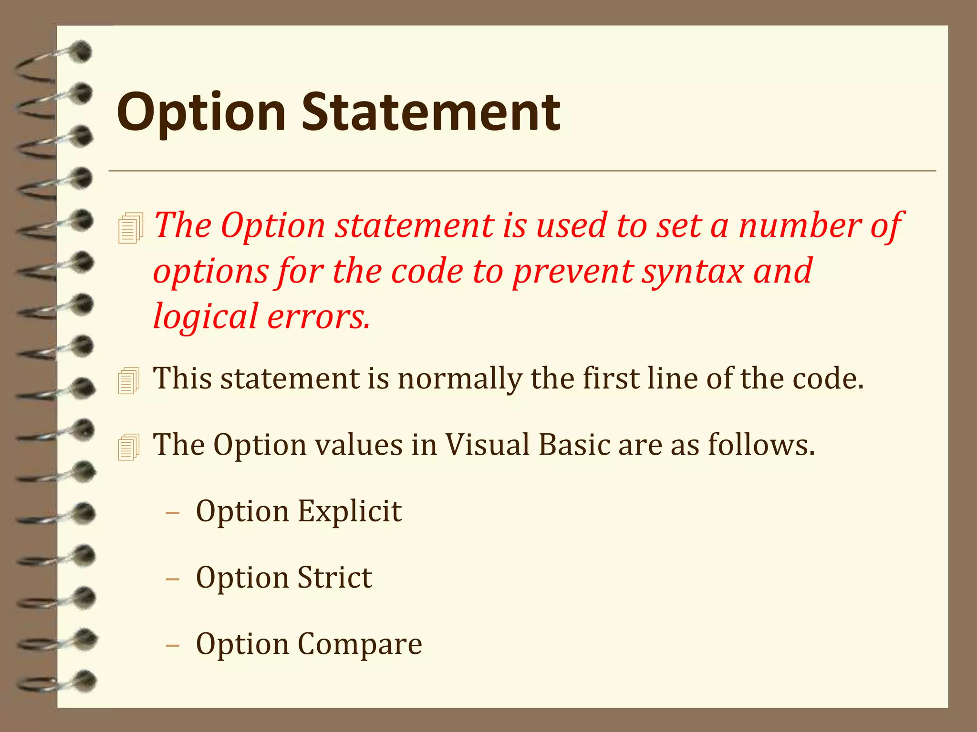Screen dimensions: 977x732
Task: Click the bullet icon before 'This statement is normally'
Action: click(129, 381)
